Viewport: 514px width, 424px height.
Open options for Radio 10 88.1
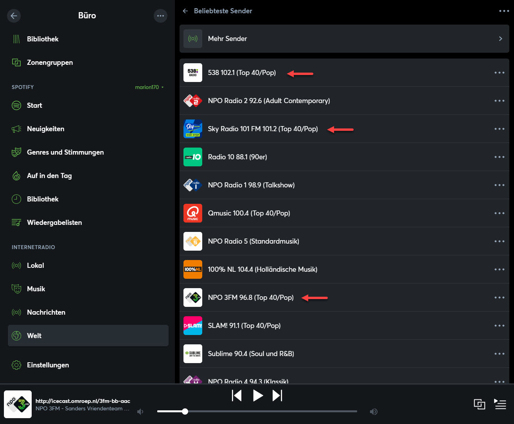(499, 157)
